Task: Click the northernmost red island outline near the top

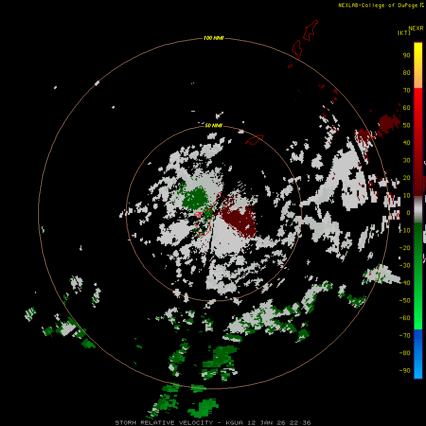Action: 310,30
